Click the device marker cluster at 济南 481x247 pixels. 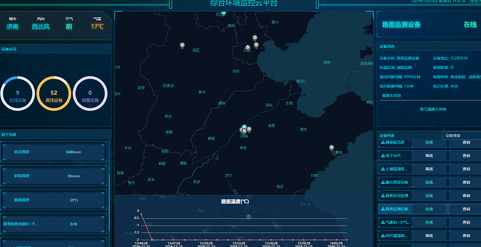244,129
